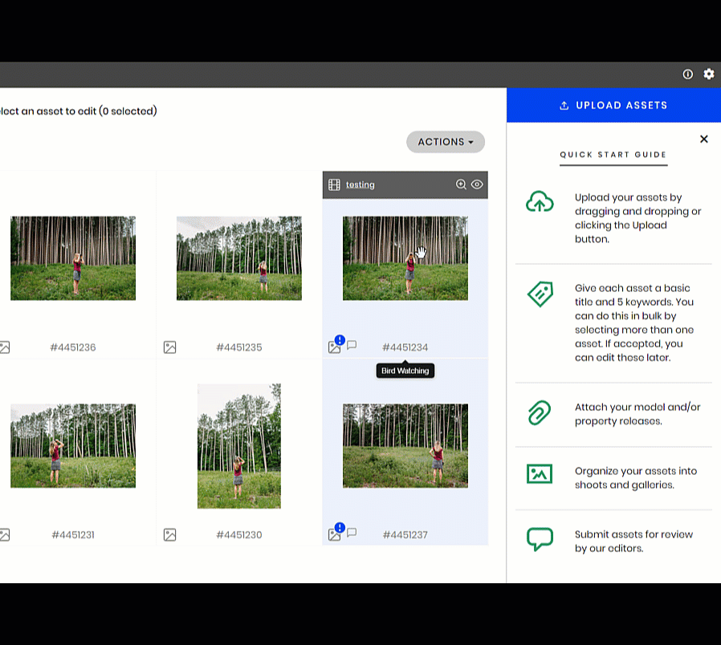Screen dimensions: 721x645
Task: Open the comment icon for #4451234
Action: 352,345
